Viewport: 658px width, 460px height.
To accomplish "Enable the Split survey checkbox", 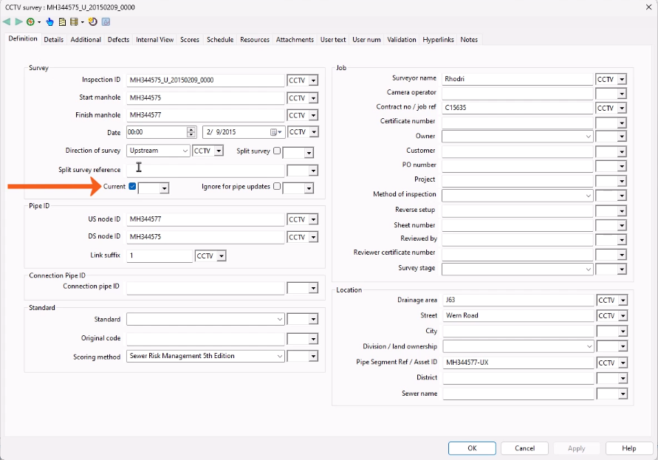I will tap(276, 151).
